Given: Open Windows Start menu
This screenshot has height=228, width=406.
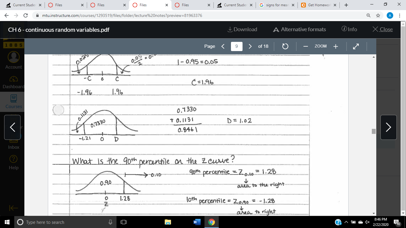Looking at the screenshot, I should click(x=7, y=222).
